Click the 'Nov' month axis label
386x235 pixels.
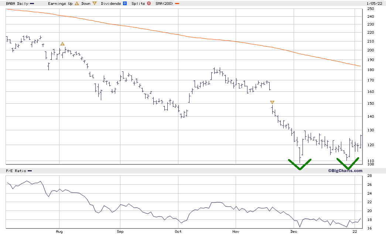tap(236, 232)
